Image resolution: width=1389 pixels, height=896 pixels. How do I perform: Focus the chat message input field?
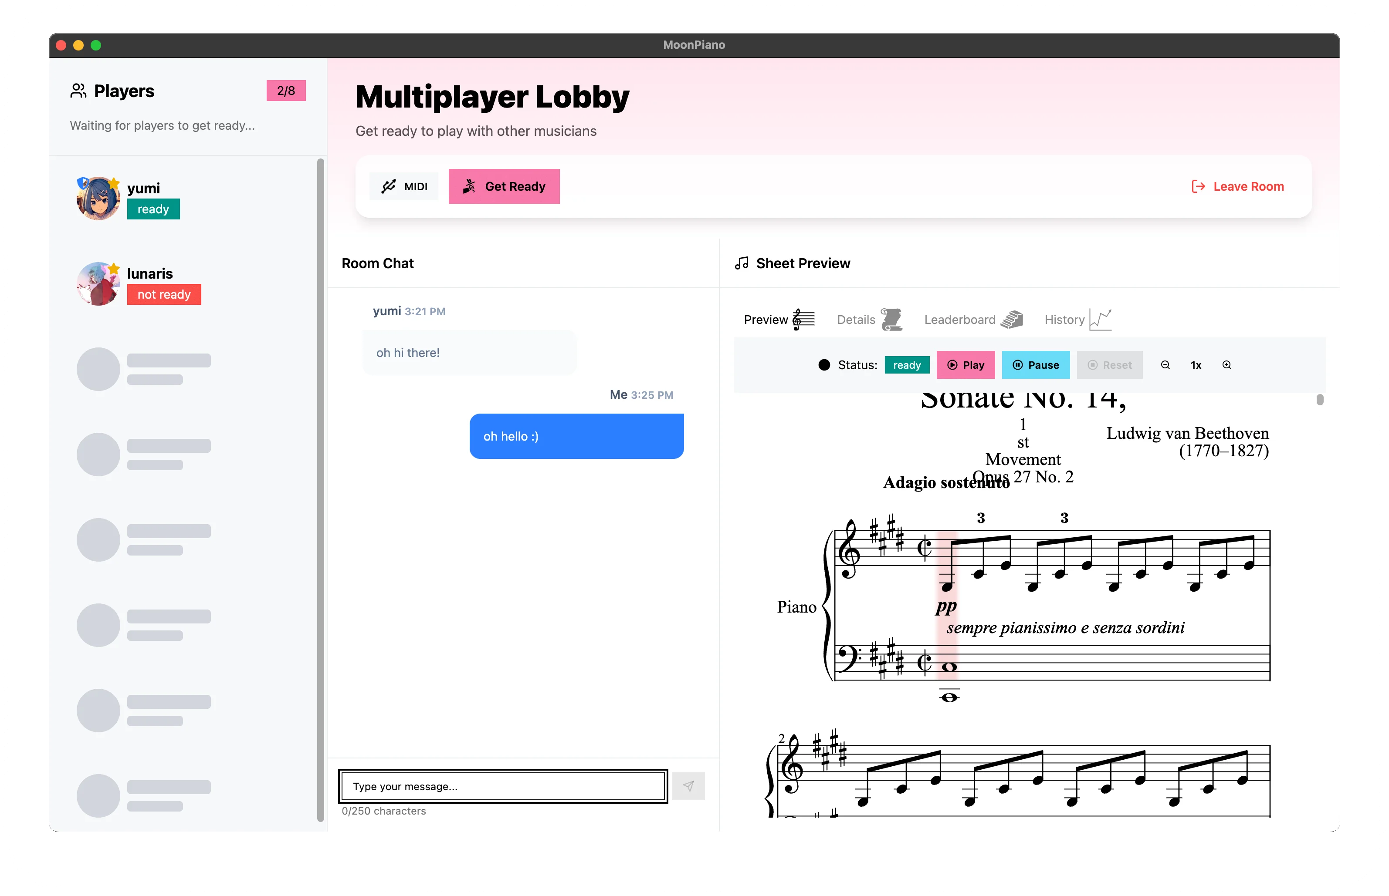pyautogui.click(x=503, y=786)
